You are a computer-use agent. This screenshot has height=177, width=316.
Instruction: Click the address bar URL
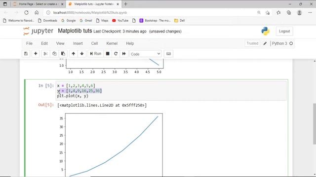[x=90, y=13]
